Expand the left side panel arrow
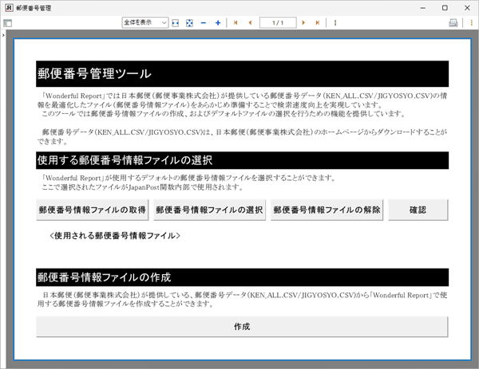This screenshot has height=369, width=479. 3,35
